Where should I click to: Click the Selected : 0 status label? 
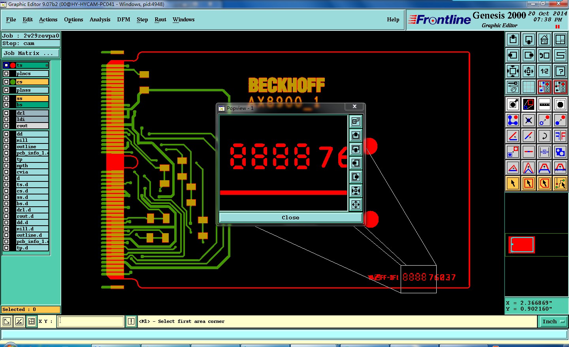pos(31,309)
